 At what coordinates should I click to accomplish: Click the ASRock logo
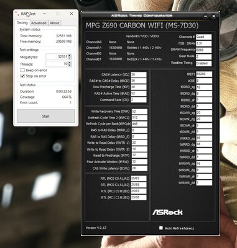167,212
